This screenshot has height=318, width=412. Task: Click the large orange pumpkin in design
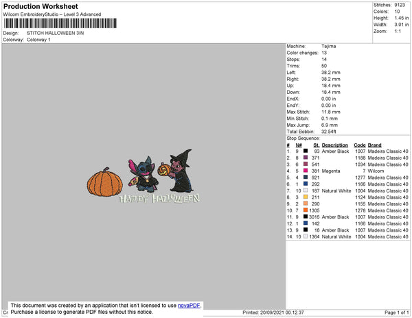click(105, 182)
